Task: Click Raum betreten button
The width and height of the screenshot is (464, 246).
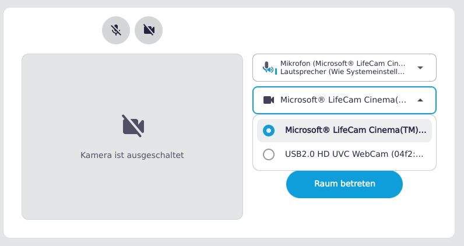Action: 345,184
